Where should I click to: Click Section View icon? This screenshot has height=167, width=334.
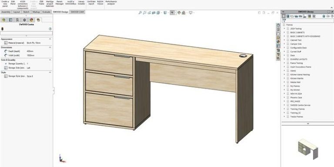[154, 13]
